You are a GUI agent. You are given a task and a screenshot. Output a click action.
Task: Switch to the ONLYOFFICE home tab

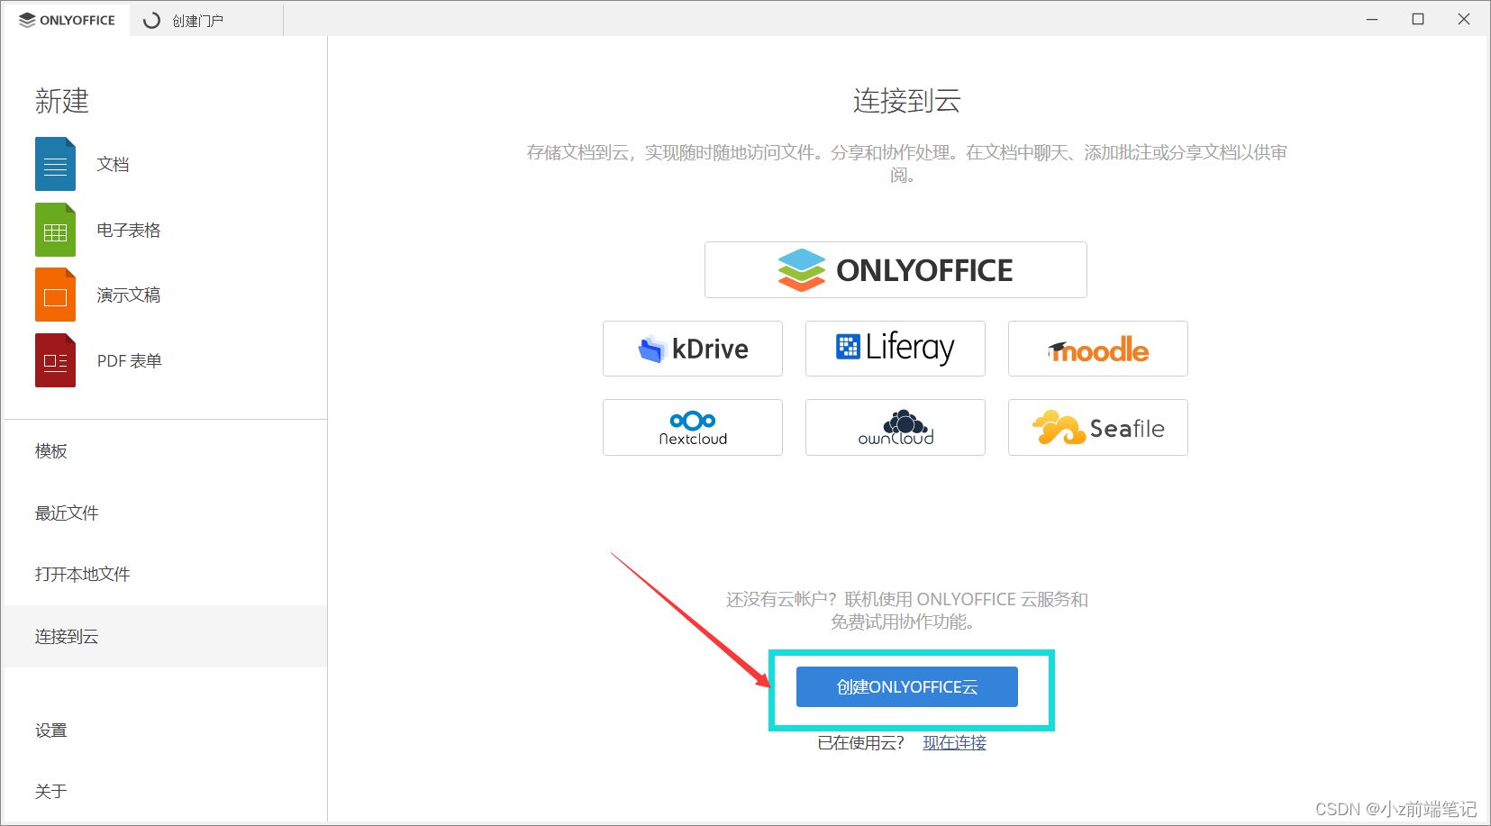point(67,20)
